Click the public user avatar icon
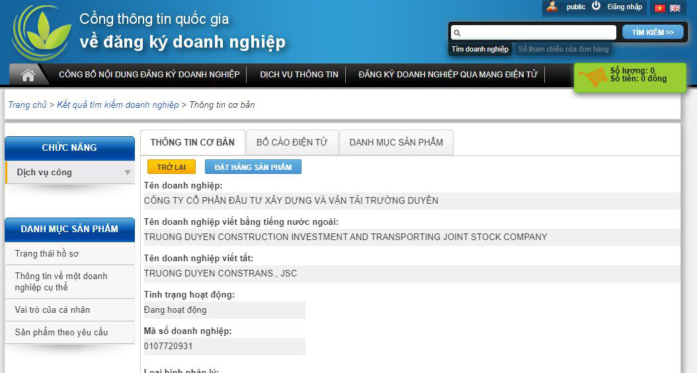This screenshot has width=697, height=373. (x=552, y=7)
